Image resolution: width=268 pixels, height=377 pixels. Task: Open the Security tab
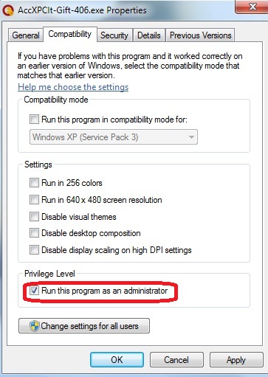pos(114,35)
